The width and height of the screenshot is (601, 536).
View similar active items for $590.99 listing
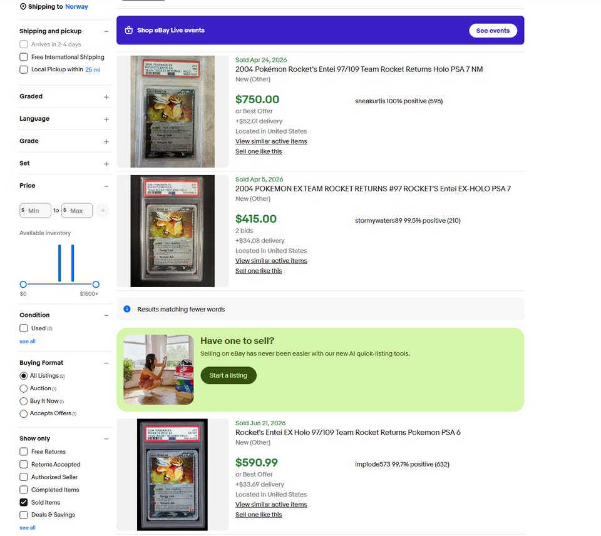point(271,504)
